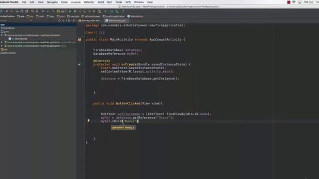This screenshot has height=179, width=319.
Task: Select MainActivity in the project tree
Action: 18,39
